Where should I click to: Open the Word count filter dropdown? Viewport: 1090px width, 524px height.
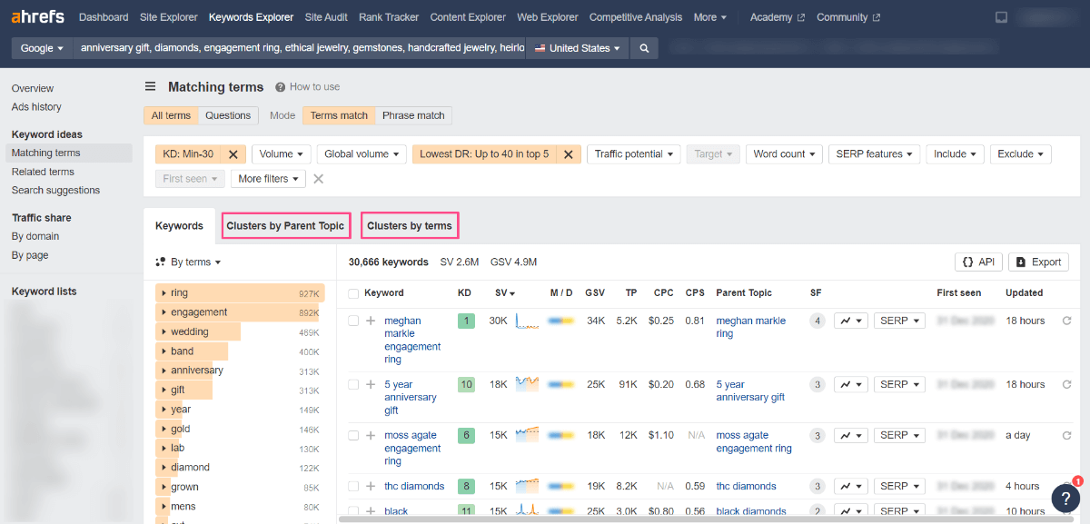tap(785, 154)
